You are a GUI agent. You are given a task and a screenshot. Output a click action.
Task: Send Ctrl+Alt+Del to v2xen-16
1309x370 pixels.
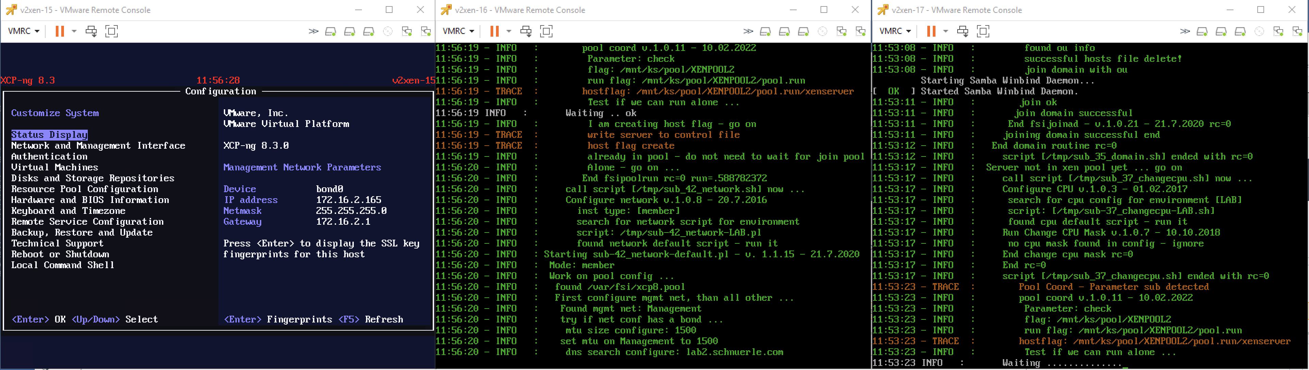coord(526,31)
